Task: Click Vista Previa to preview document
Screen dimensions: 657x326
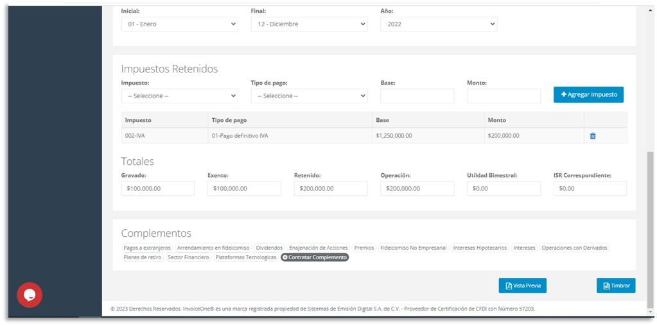Action: pyautogui.click(x=522, y=286)
